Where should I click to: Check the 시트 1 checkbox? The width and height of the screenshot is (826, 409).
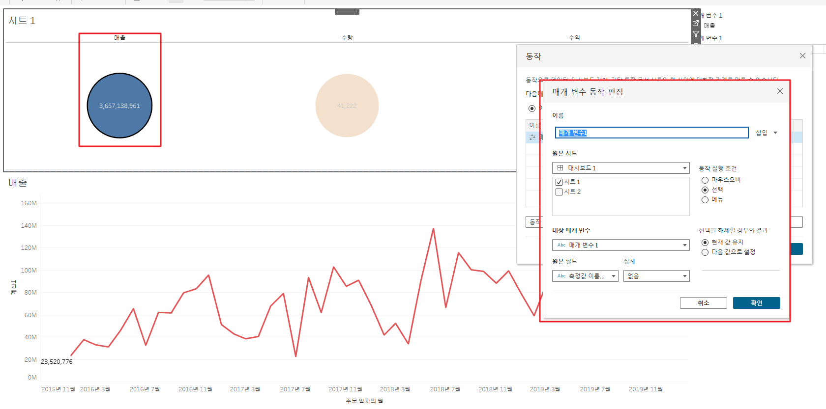click(x=559, y=182)
